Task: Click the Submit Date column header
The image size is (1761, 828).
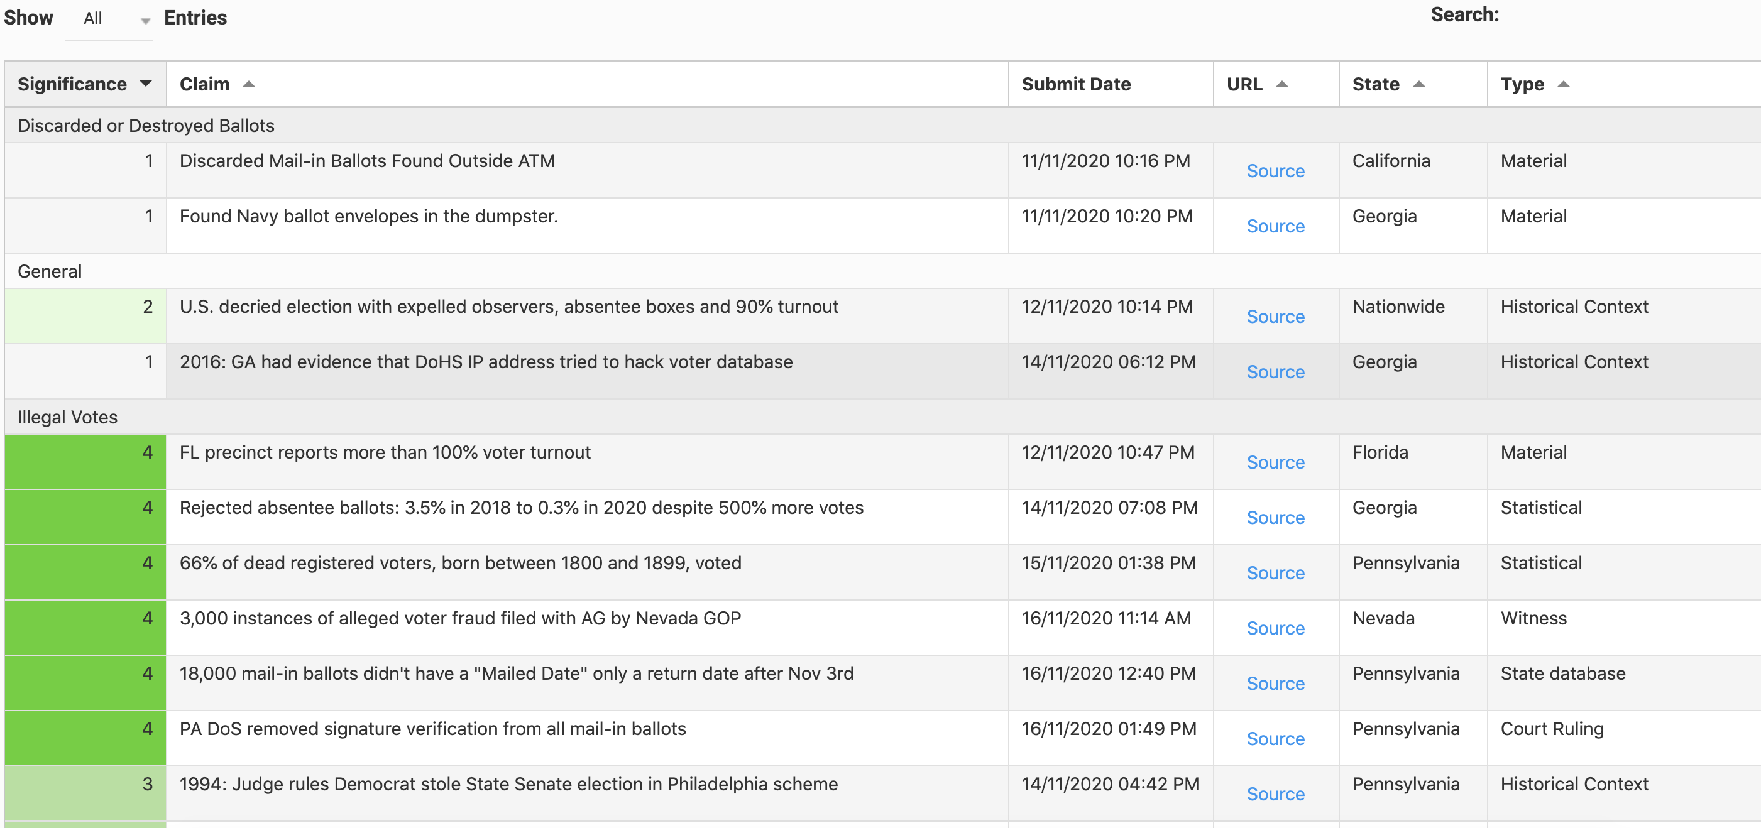Action: click(x=1110, y=84)
